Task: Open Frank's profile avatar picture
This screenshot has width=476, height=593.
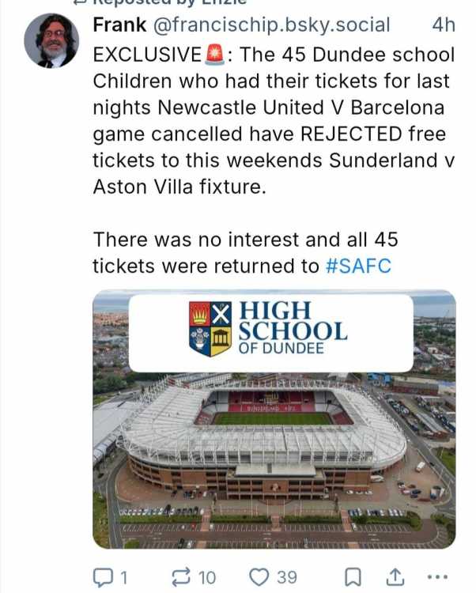Action: click(51, 40)
